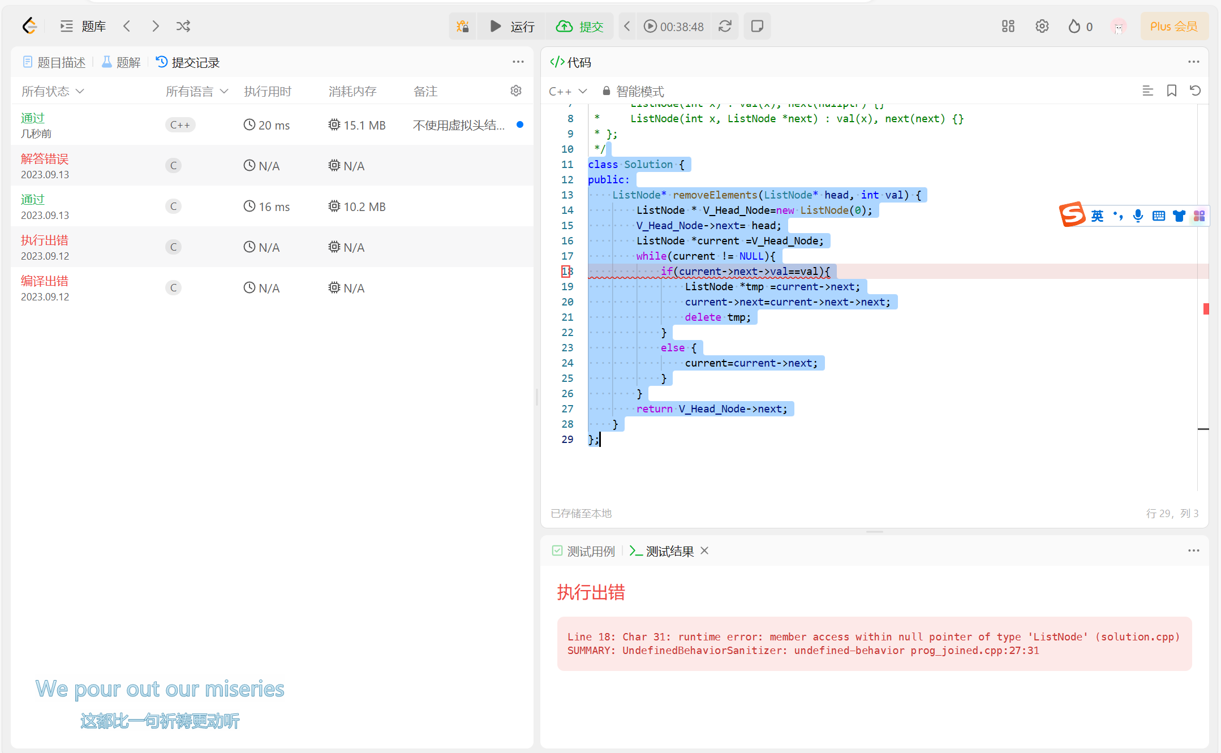Close the 测试结果 tab

point(704,550)
